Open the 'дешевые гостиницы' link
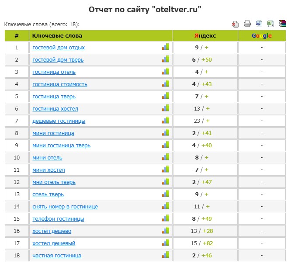Image resolution: width=291 pixels, height=267 pixels. (x=59, y=121)
